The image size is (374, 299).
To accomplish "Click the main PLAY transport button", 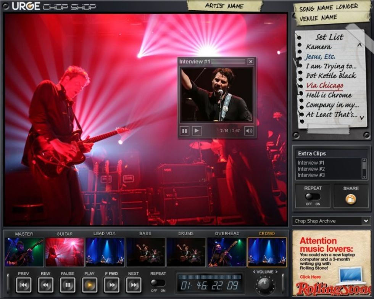I will point(89,285).
